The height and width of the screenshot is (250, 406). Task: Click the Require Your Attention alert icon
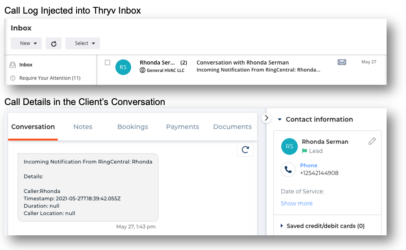click(12, 78)
